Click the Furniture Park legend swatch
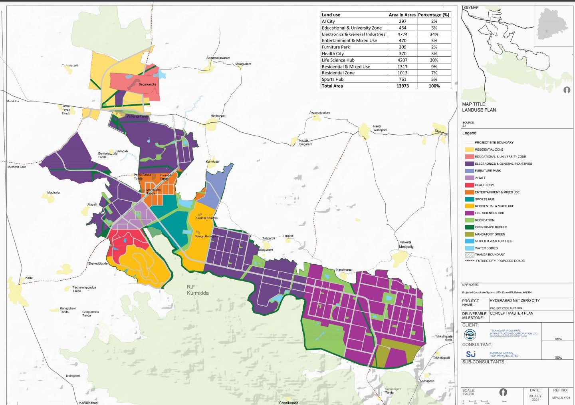This screenshot has height=405, width=575. [x=469, y=171]
